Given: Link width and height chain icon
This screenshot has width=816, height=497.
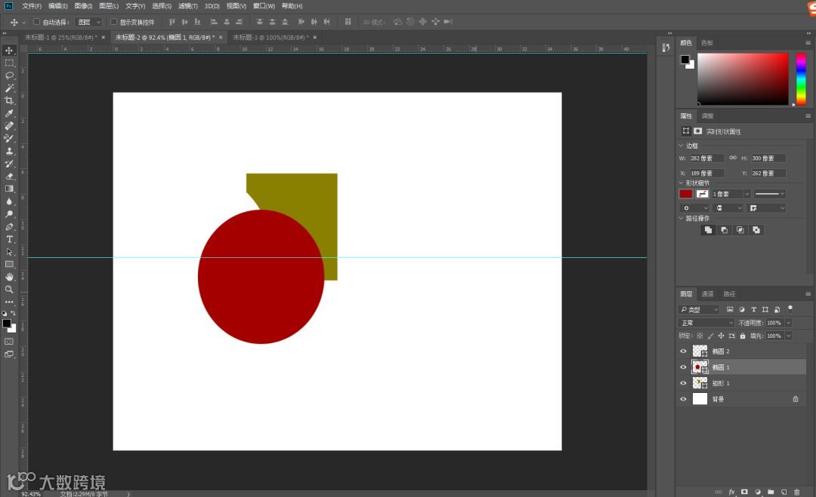Looking at the screenshot, I should pos(732,158).
